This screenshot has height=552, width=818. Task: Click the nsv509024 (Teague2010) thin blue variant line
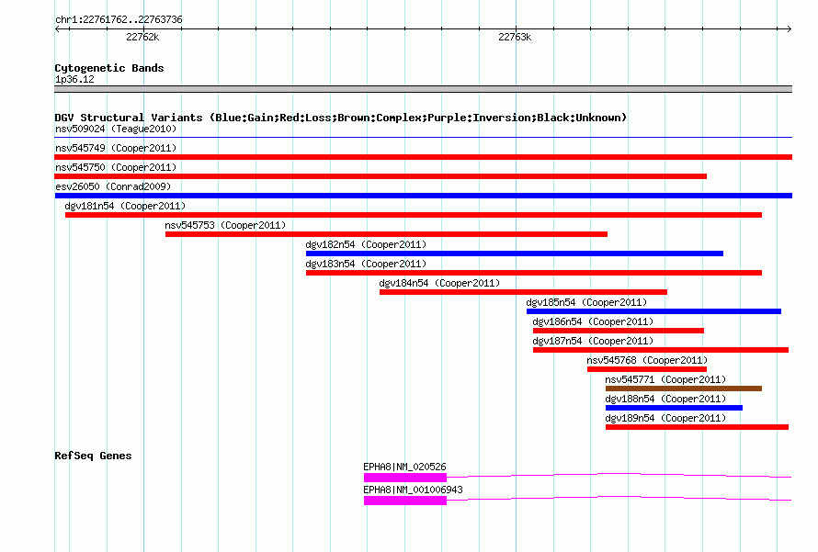click(x=423, y=138)
